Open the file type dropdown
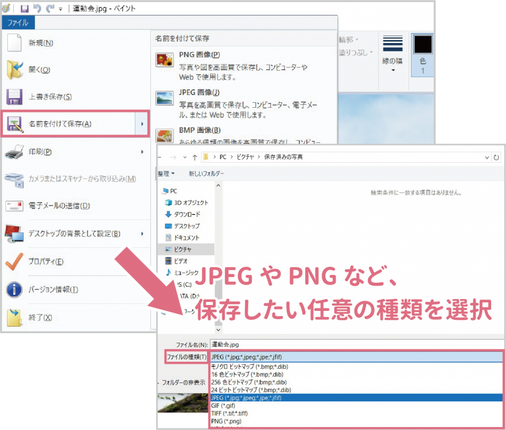Image resolution: width=506 pixels, height=430 pixels. tap(356, 357)
